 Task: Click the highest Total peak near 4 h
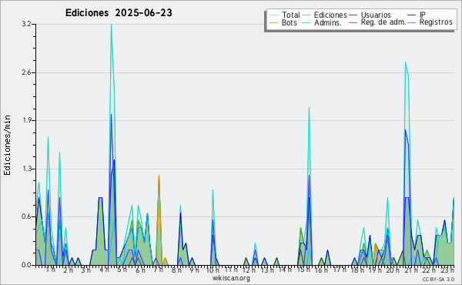tap(111, 25)
